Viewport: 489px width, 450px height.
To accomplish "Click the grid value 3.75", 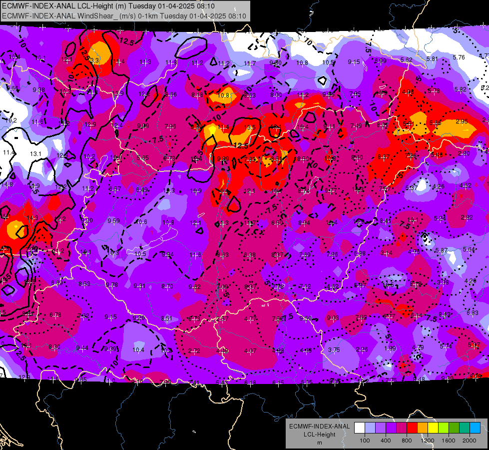I will click(x=334, y=350).
